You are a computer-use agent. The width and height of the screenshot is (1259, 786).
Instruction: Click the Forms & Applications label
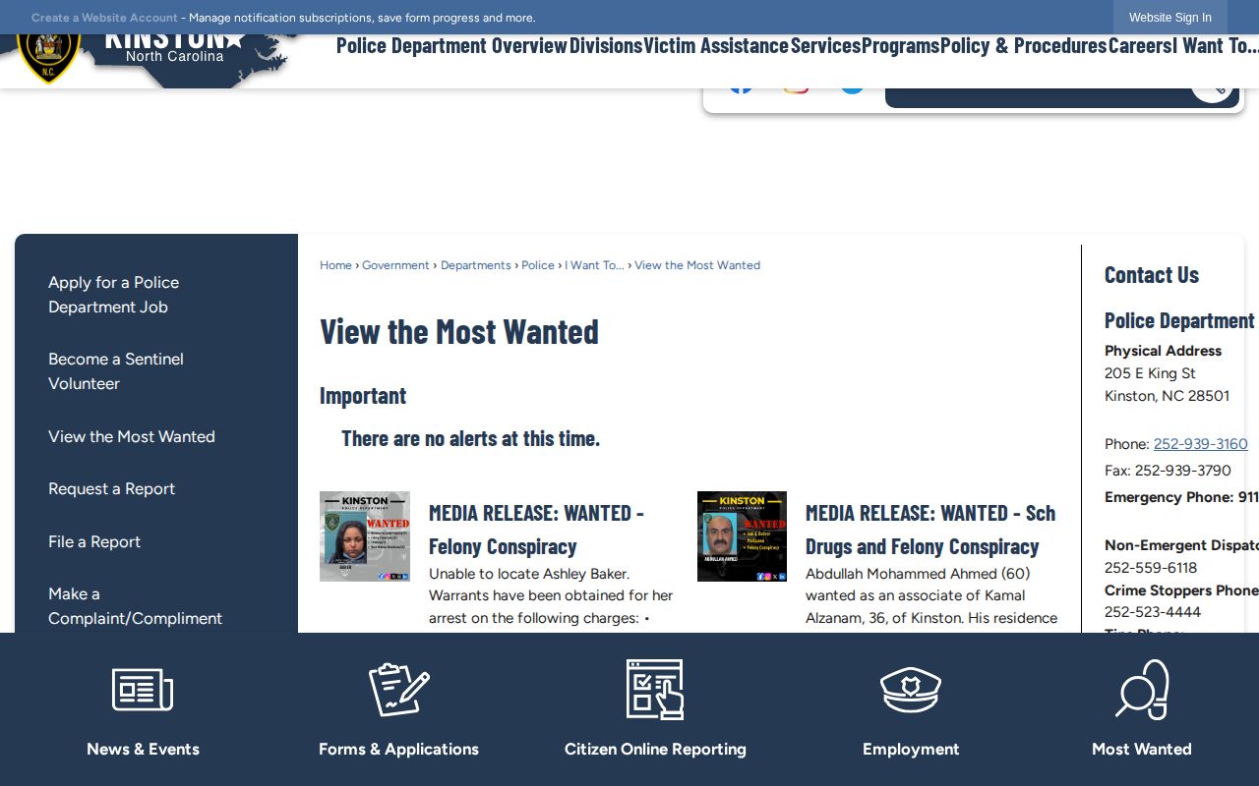coord(398,749)
